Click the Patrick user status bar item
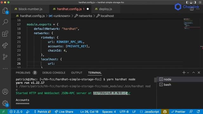Screen dimensions: 203x114 click(43, 111)
